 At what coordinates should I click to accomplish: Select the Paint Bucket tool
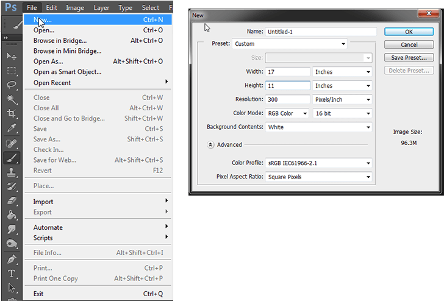point(12,215)
